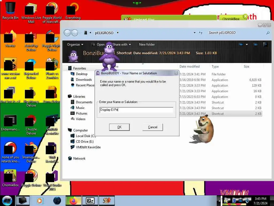The image size is (274, 206).
Task: Open the ChomikBox desktop icon
Action: click(x=10, y=178)
